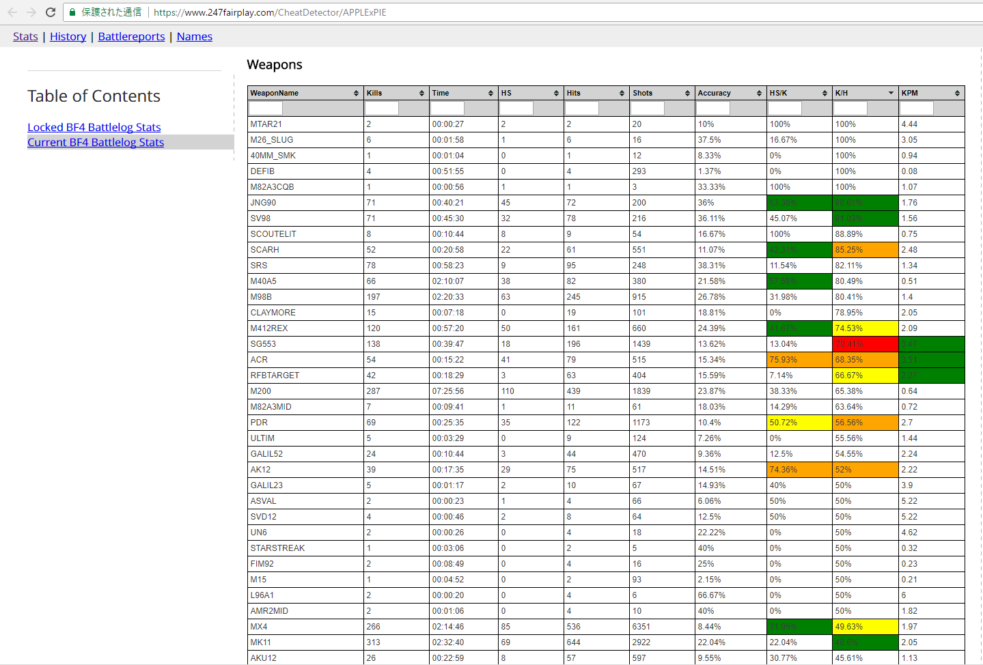
Task: Click yellow 49.63% cell in MX4 row
Action: (865, 627)
